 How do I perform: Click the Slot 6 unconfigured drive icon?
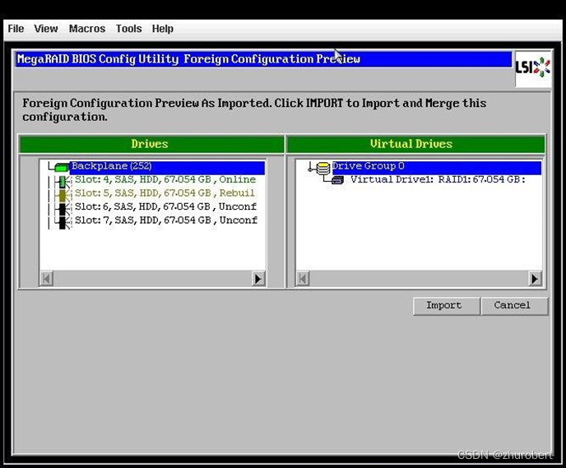coord(63,209)
